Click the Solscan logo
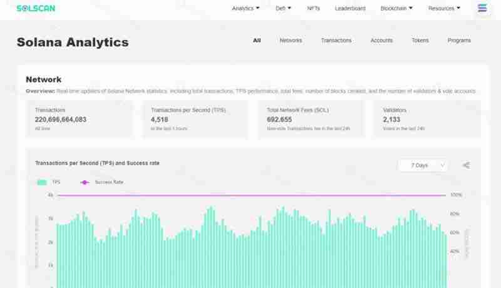 pos(36,9)
